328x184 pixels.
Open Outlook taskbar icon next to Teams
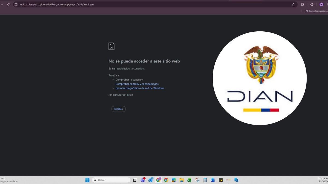click(151, 180)
